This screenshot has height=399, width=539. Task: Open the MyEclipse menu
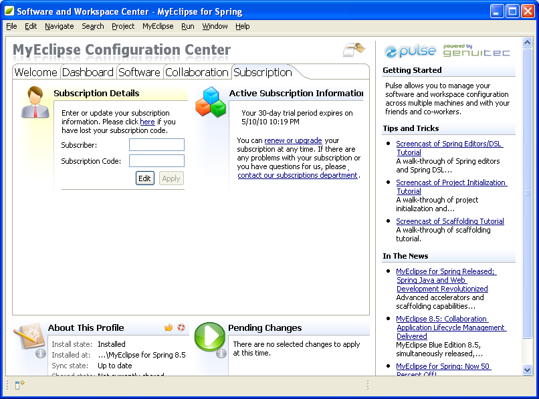coord(158,26)
